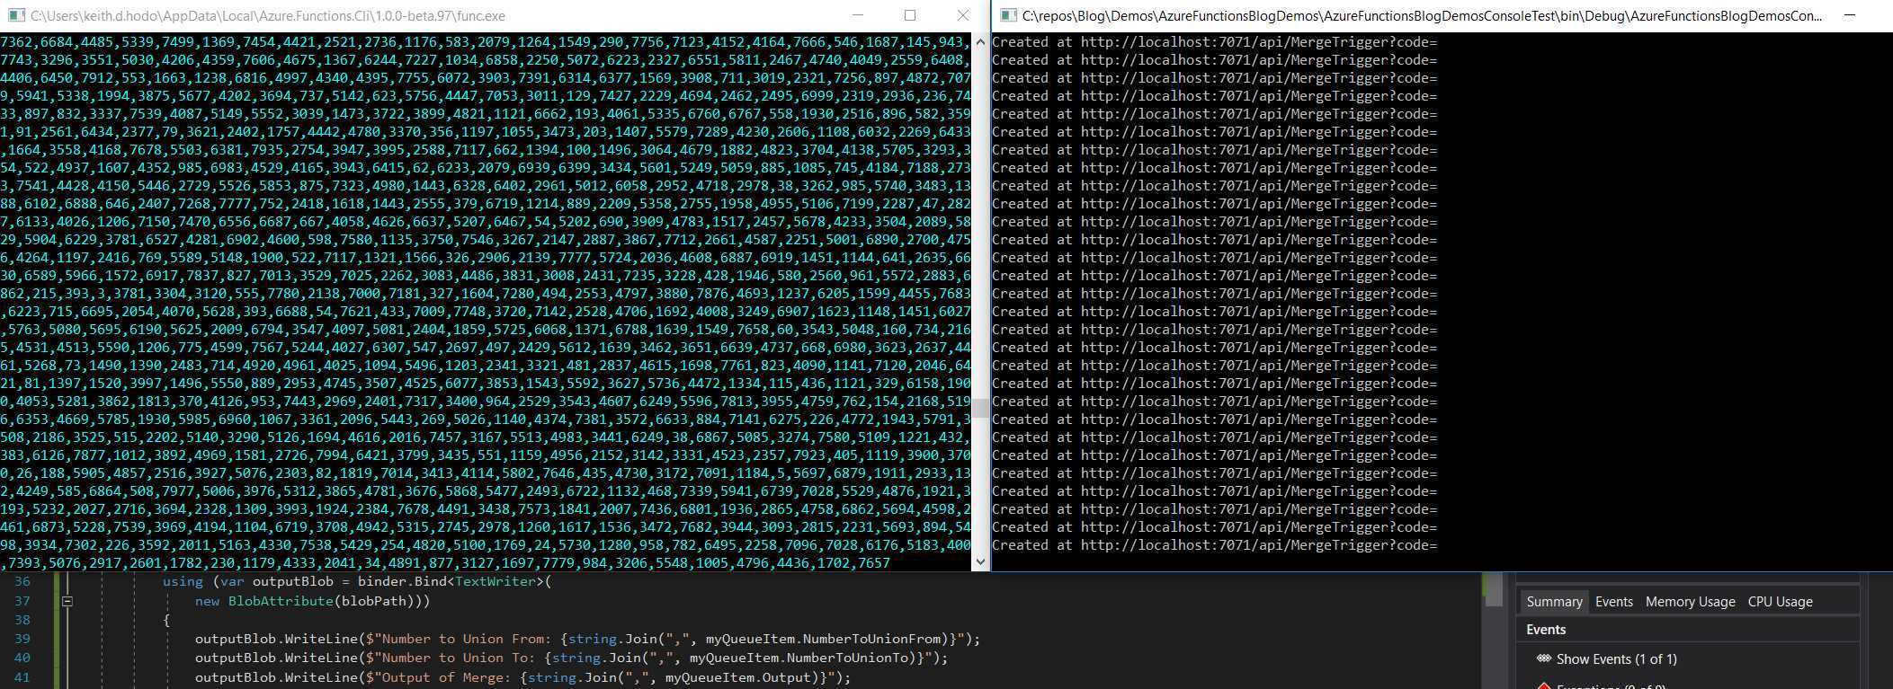
Task: Switch to the Summary tab
Action: pos(1554,602)
